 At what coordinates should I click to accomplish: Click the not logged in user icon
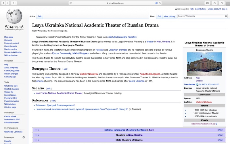coord(176,9)
